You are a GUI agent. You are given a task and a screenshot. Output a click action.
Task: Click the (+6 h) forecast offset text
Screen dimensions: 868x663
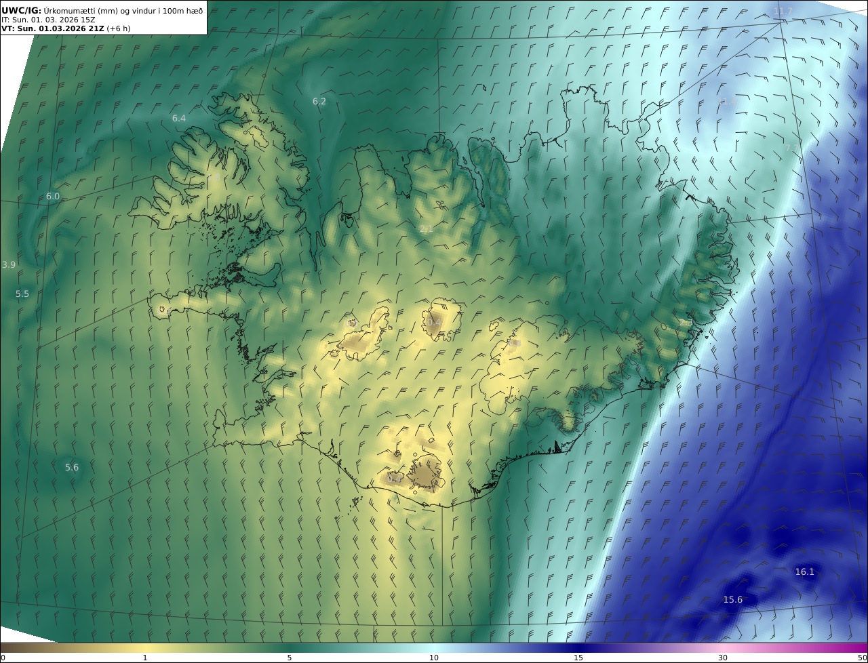tap(118, 28)
